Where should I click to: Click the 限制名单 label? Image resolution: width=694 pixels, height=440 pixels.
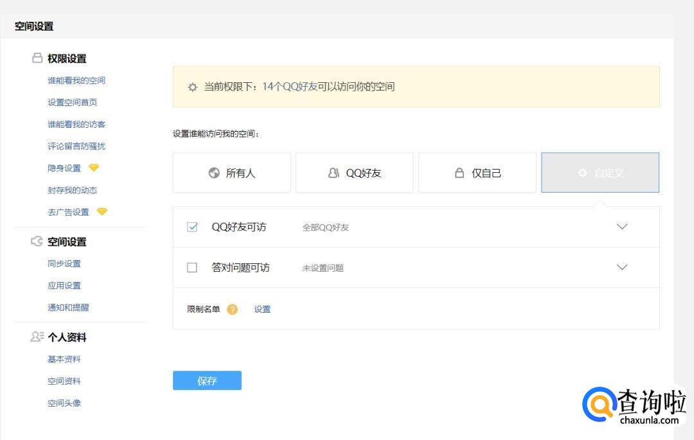(x=204, y=309)
